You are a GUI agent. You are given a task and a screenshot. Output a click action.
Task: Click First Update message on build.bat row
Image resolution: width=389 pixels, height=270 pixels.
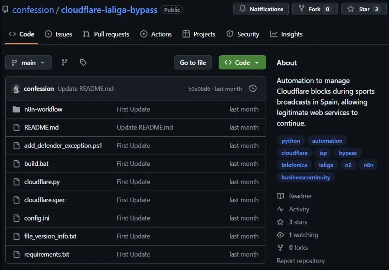[134, 164]
